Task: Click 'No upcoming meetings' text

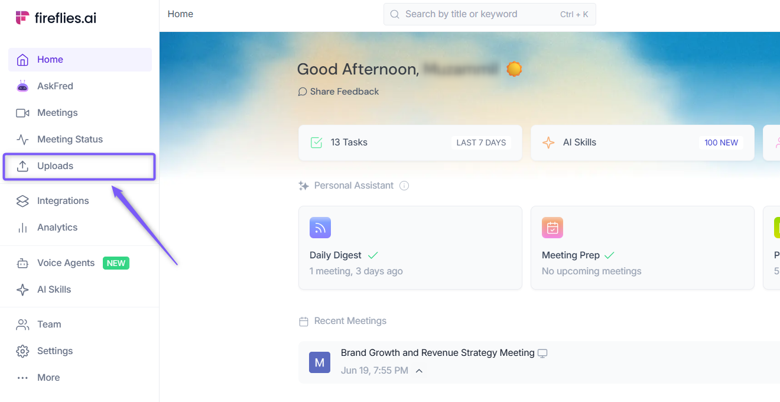Action: pos(591,271)
